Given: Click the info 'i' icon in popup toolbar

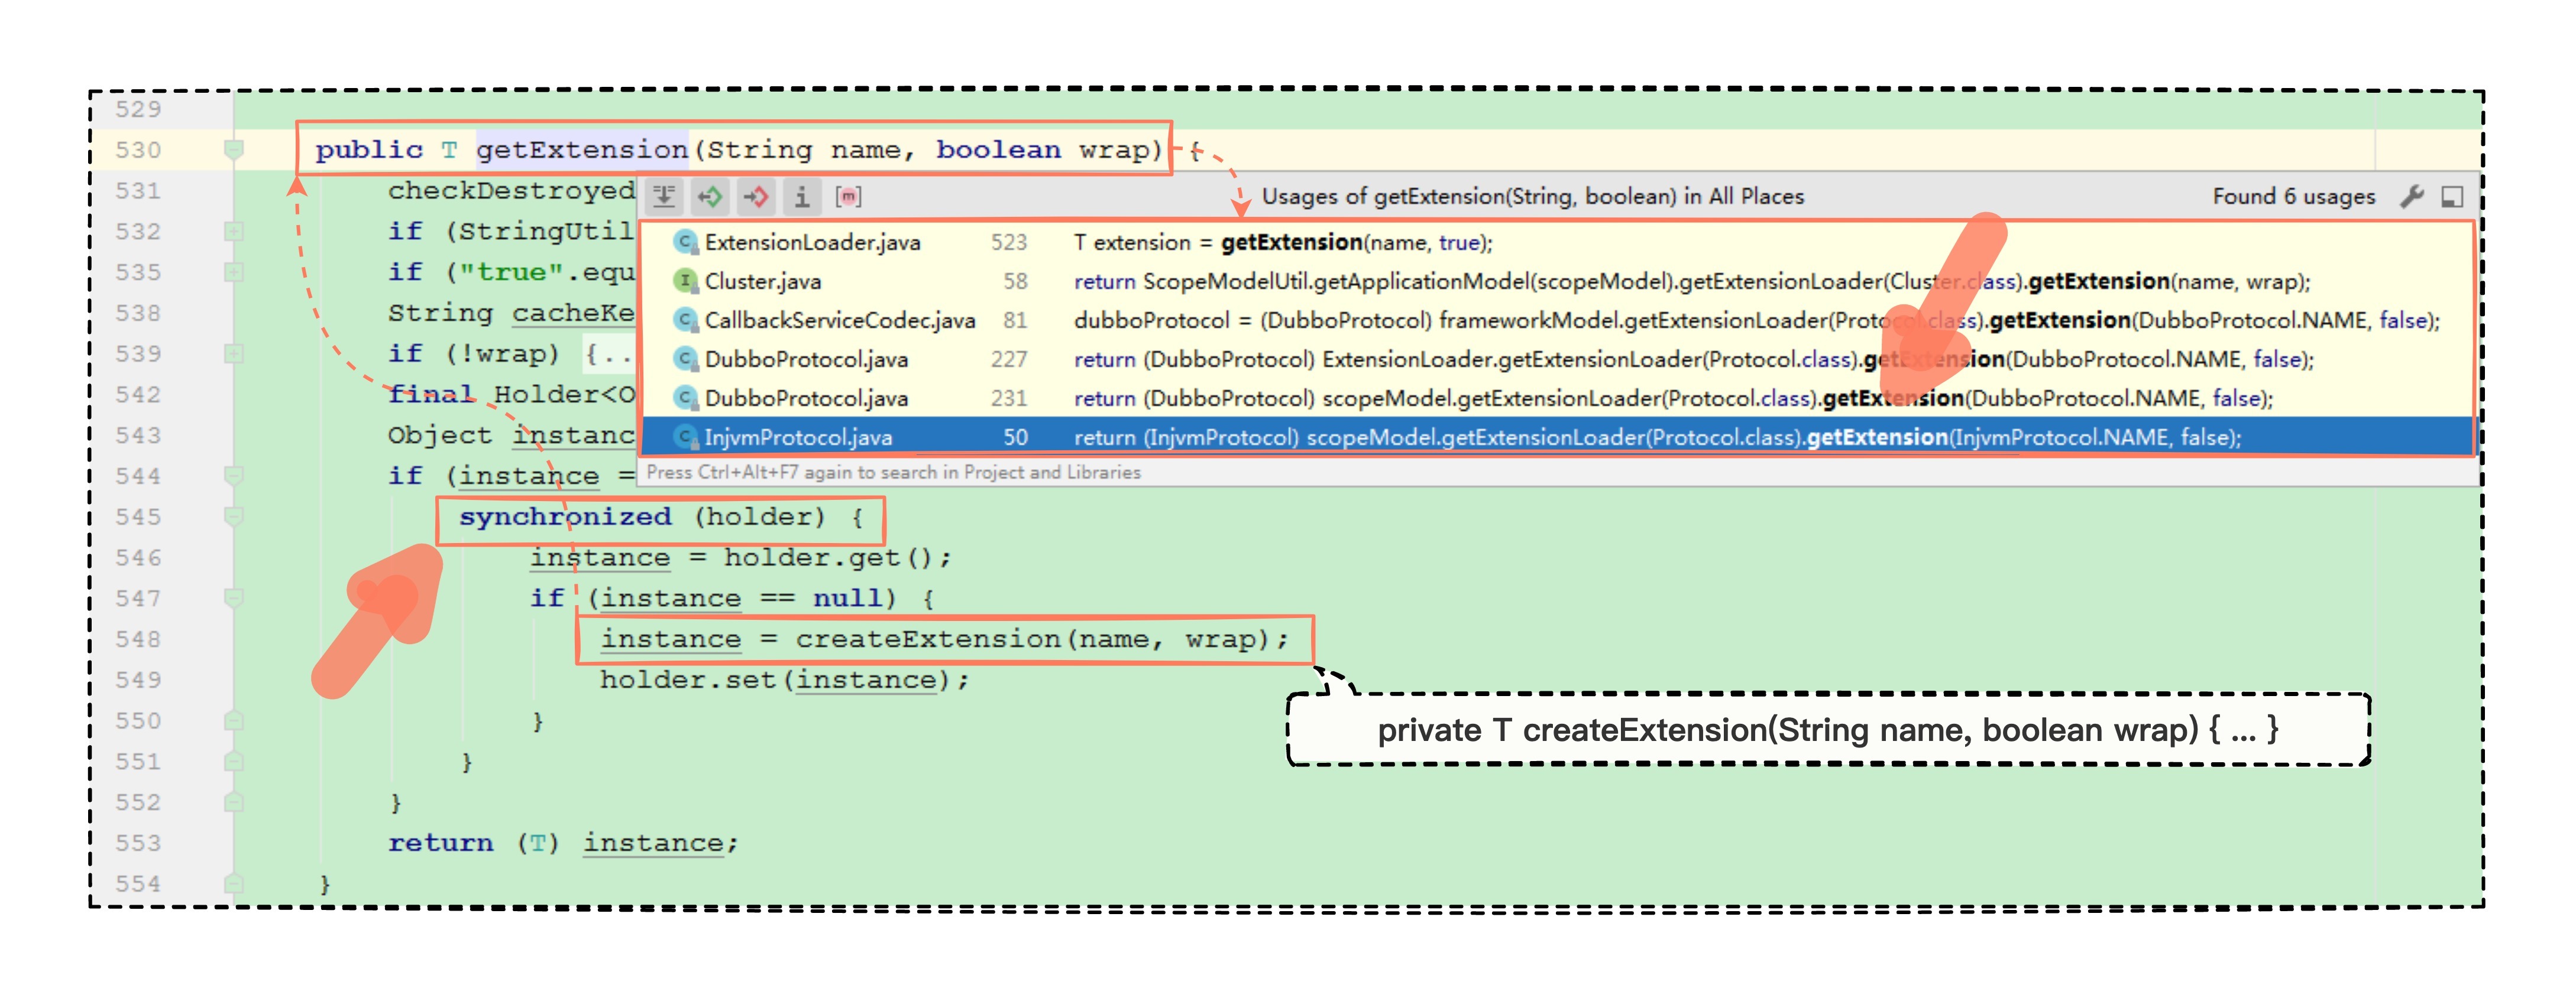Looking at the screenshot, I should [x=802, y=196].
